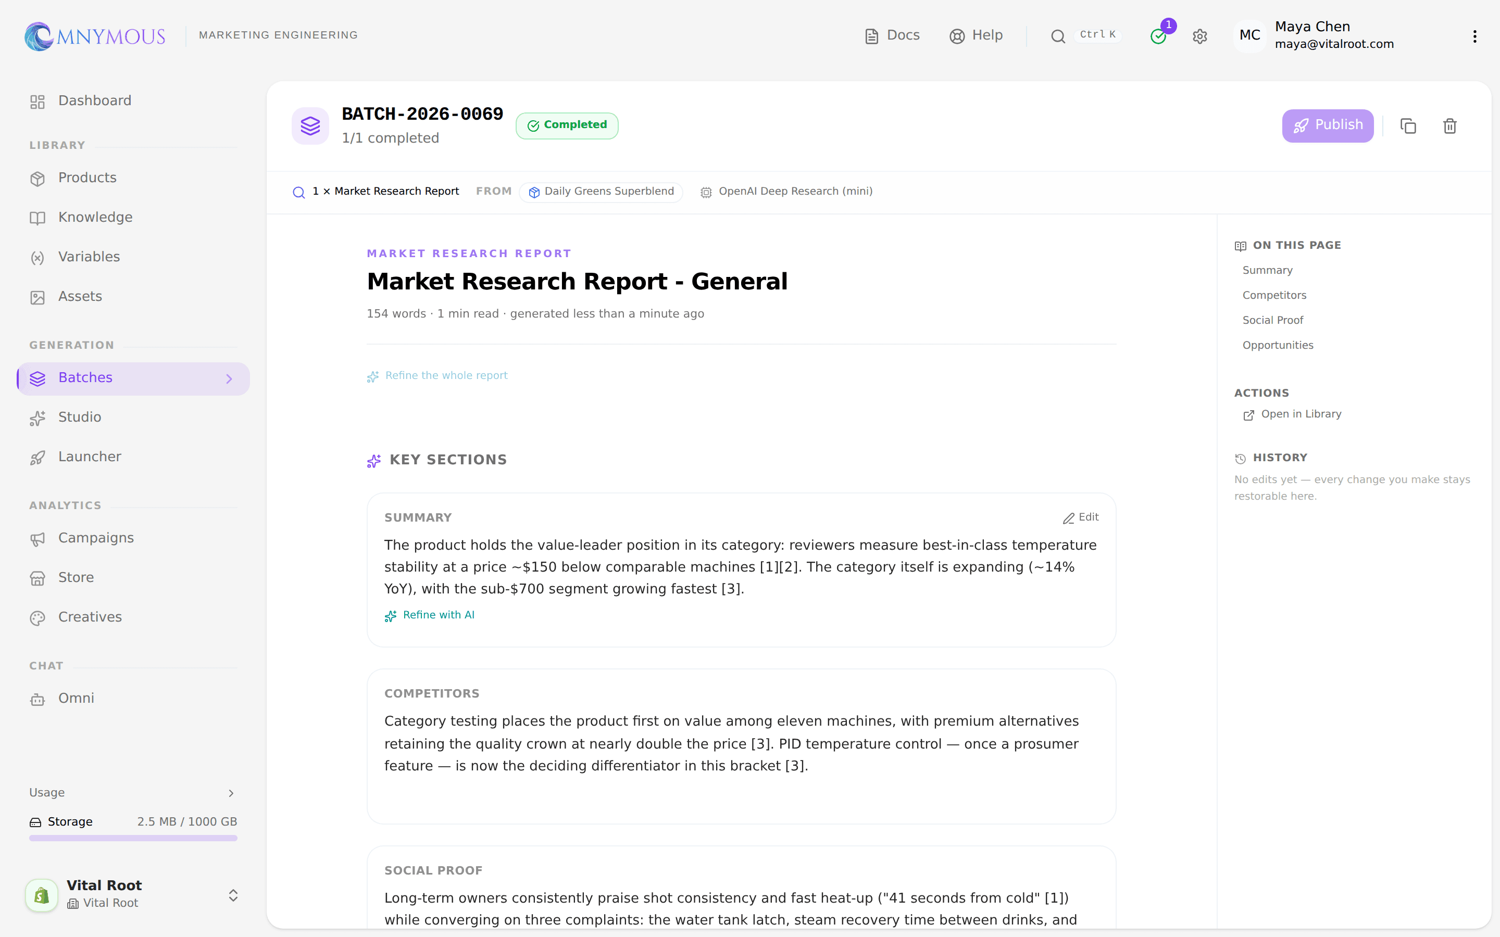The height and width of the screenshot is (937, 1500).
Task: Click the Storage 2.5 MB / 1000 GB value
Action: (186, 822)
